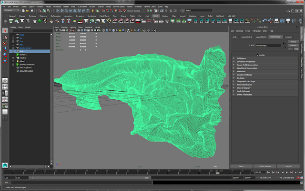
Task: Select the Scale tool icon
Action: tap(5, 61)
